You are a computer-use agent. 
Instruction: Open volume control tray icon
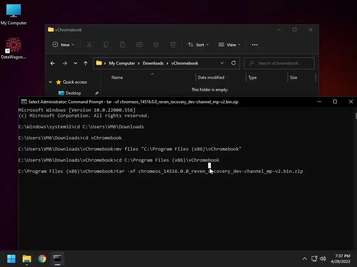(323, 259)
